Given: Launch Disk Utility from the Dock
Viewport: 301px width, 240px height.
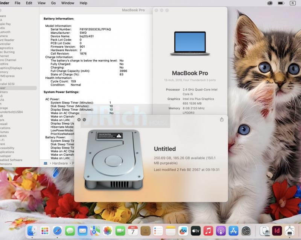Looking at the screenshot, I should pos(265,231).
